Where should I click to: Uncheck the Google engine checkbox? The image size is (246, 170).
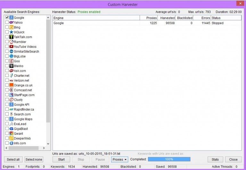pyautogui.click(x=7, y=18)
